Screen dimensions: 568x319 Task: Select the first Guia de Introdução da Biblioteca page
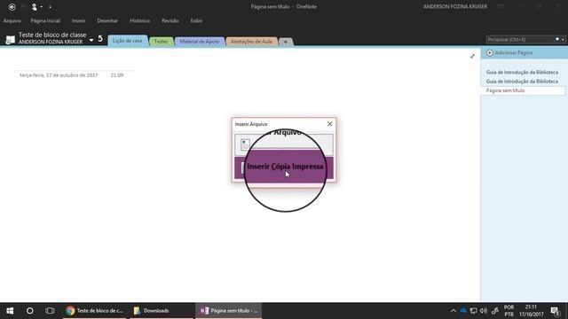(x=522, y=73)
